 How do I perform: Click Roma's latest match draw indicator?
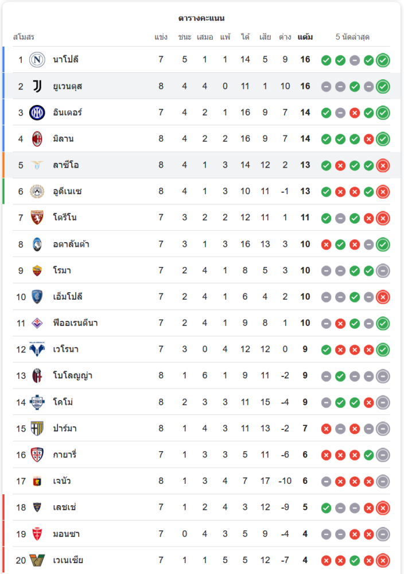pos(383,270)
